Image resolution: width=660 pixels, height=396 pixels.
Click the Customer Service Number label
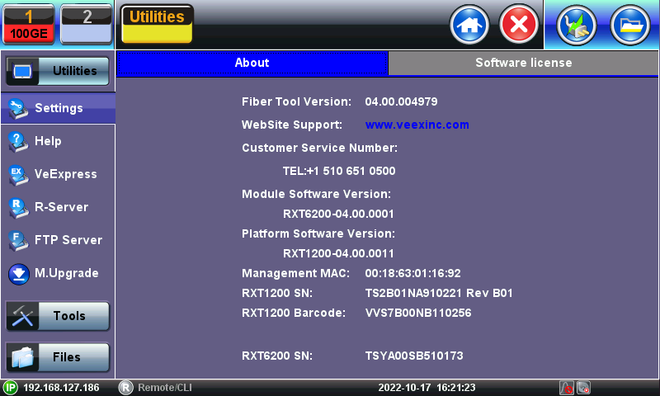(319, 148)
